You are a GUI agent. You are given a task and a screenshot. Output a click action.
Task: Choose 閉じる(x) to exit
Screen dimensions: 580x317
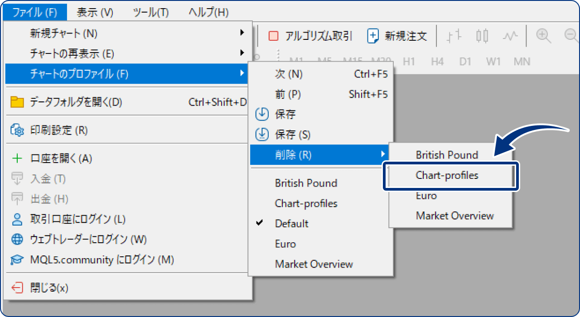127,288
